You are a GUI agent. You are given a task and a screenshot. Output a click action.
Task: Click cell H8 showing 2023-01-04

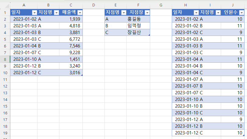pyautogui.click(x=185, y=59)
